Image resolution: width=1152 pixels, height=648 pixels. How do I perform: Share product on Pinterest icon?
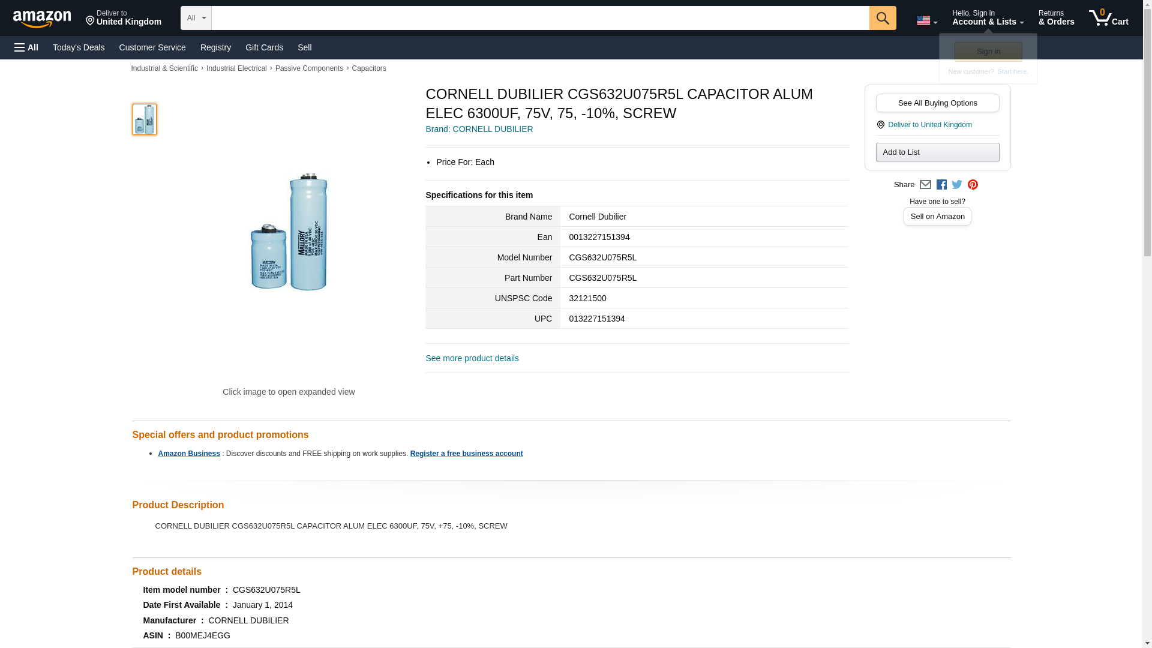tap(973, 185)
